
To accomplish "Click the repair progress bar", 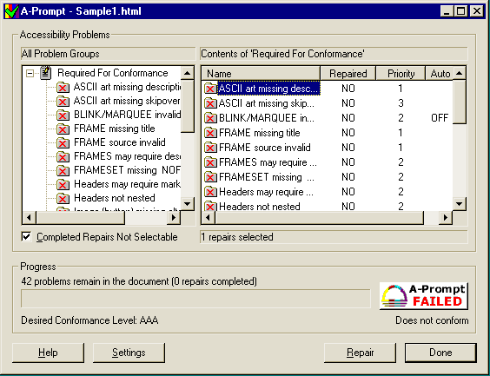I will 195,299.
